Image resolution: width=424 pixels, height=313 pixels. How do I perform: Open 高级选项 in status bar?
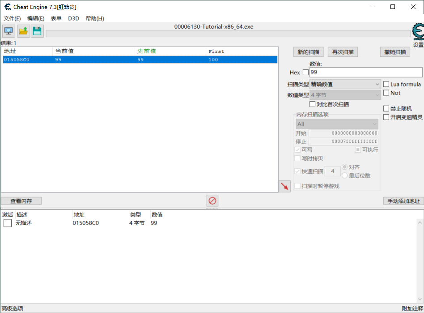coord(13,309)
